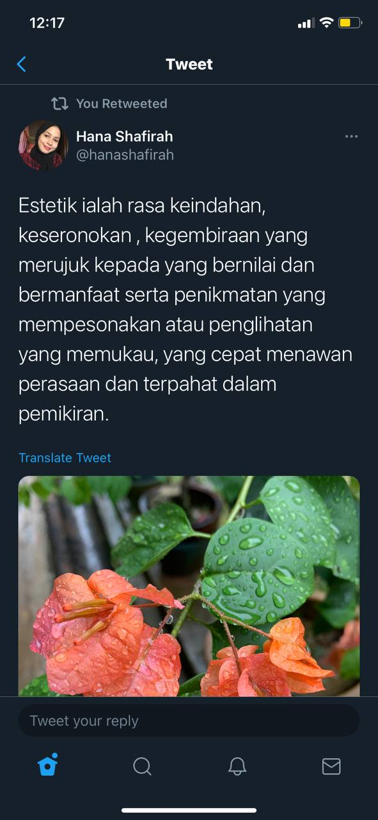Open the Search magnifier tab
Image resolution: width=378 pixels, height=820 pixels.
pyautogui.click(x=142, y=766)
